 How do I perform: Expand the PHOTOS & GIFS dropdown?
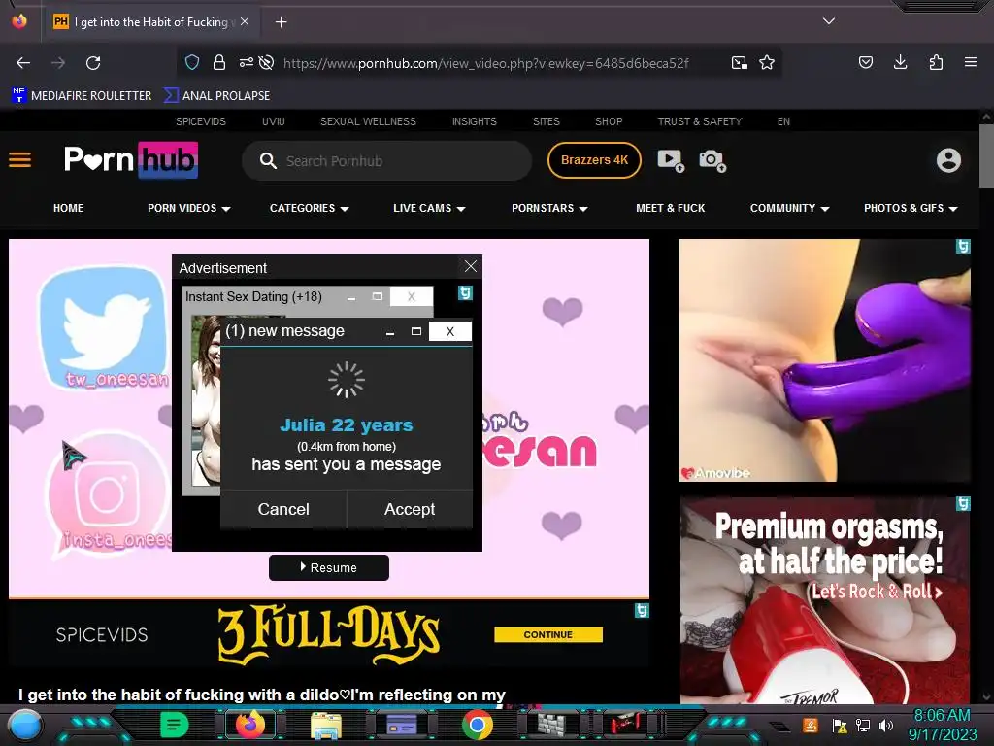[911, 208]
